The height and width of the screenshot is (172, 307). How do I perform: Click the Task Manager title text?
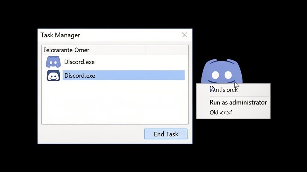tap(60, 35)
